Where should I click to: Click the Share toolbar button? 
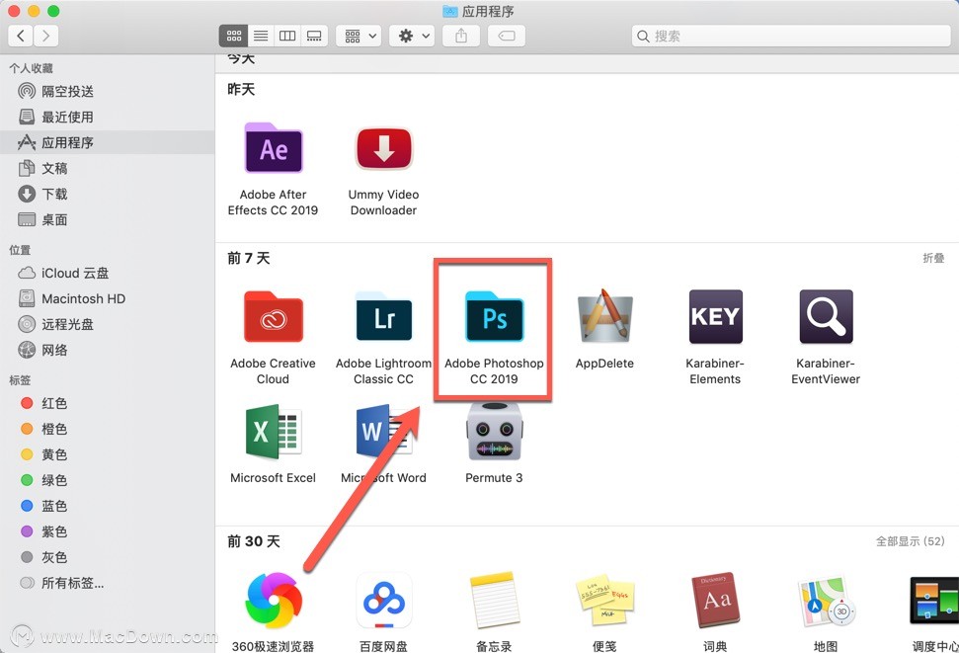(x=461, y=36)
